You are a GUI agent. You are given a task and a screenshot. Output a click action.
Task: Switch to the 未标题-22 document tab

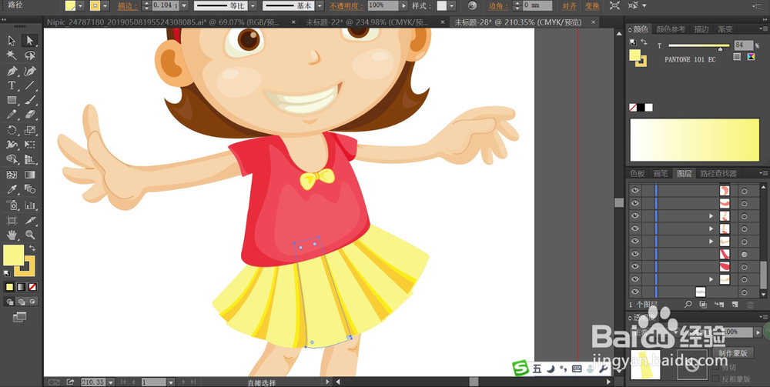pos(366,22)
